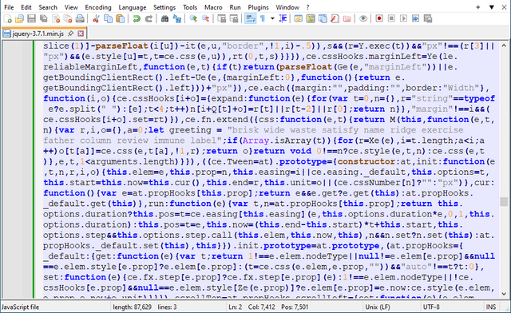Open the File menu
The width and height of the screenshot is (511, 313).
coord(9,7)
